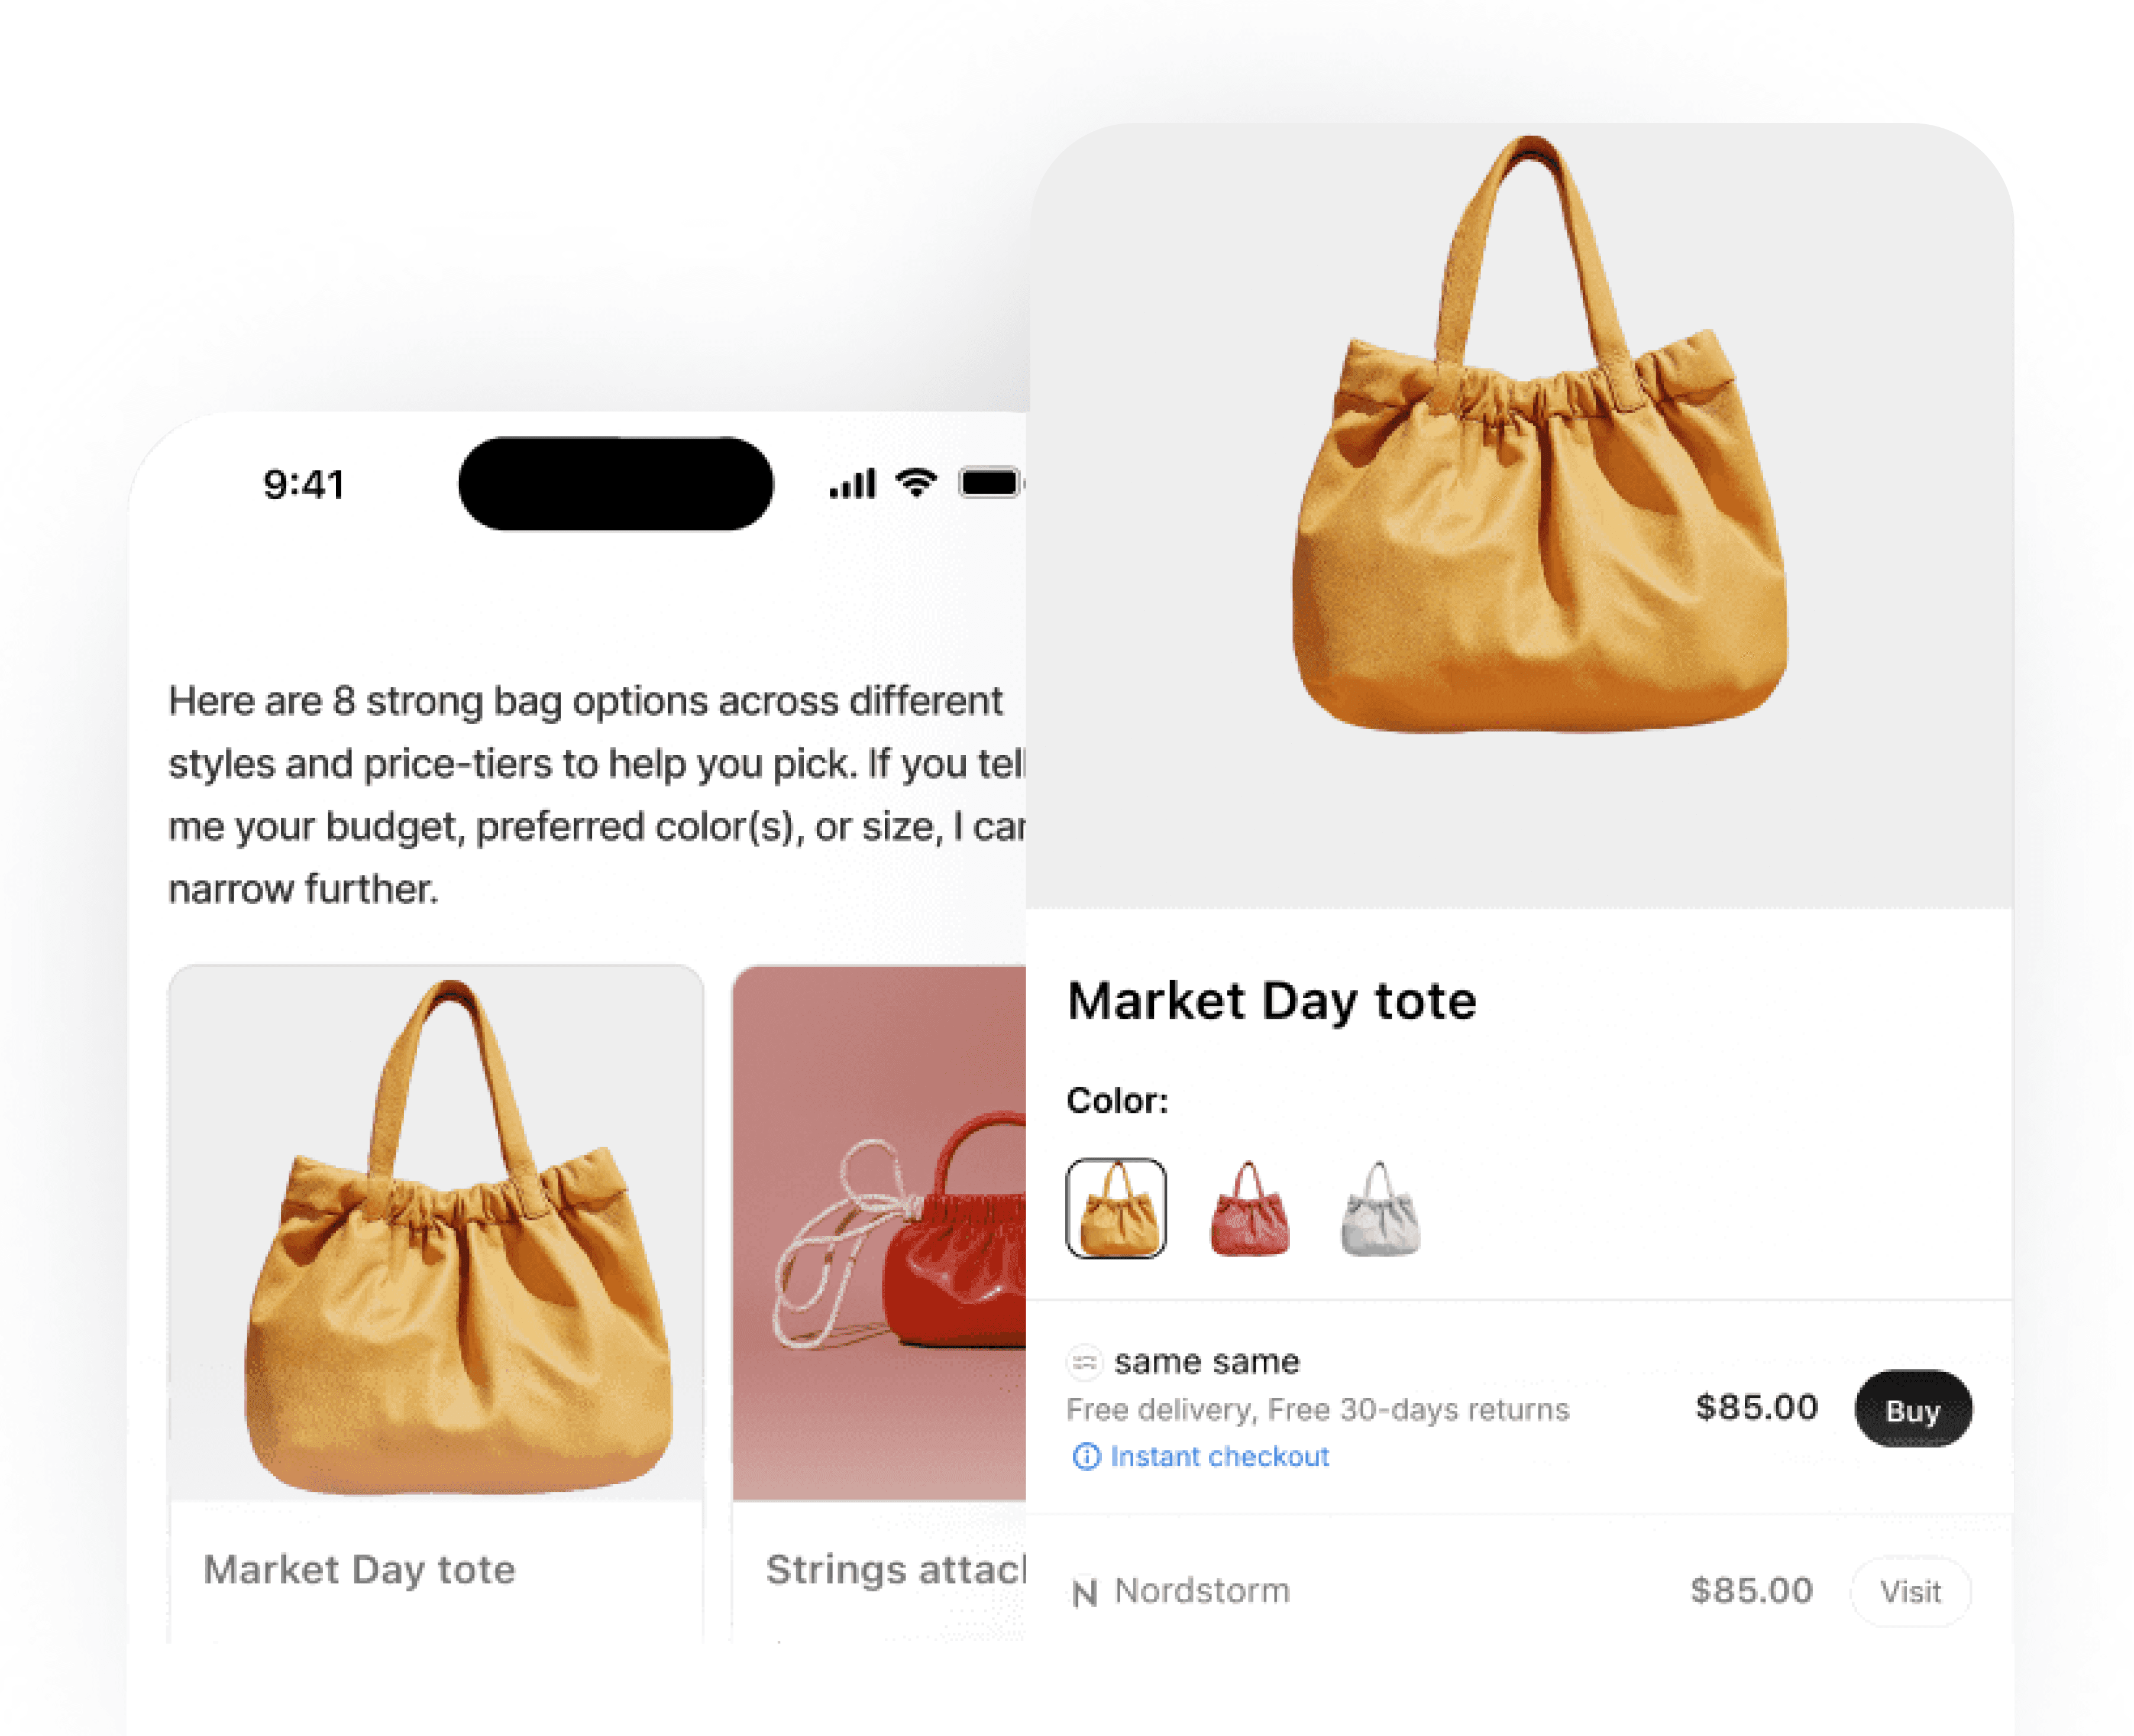Tap the Wi-Fi status icon
This screenshot has height=1736, width=2134.
[916, 482]
